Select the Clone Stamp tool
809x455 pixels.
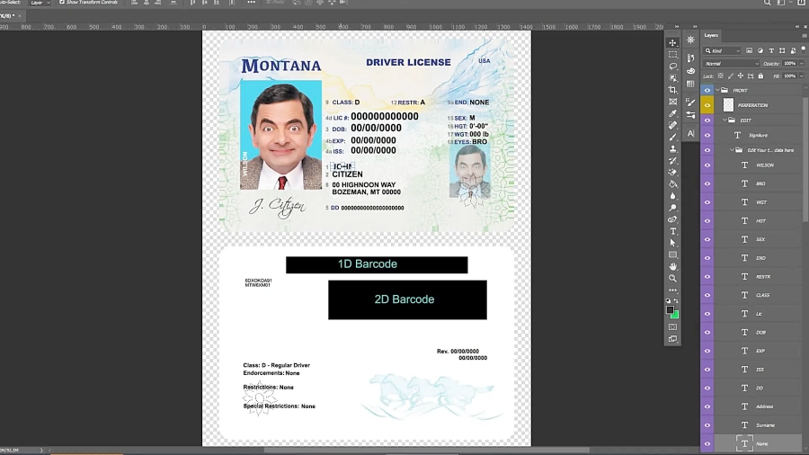(x=672, y=149)
